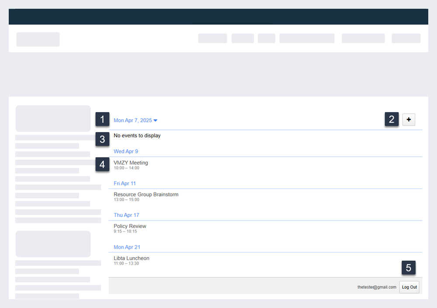This screenshot has width=437, height=308.
Task: Open the Policy Review event
Action: tap(130, 226)
